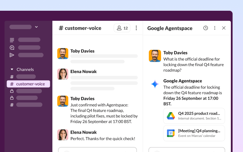Open the history clock icon in Agentspace panel

pos(206,28)
